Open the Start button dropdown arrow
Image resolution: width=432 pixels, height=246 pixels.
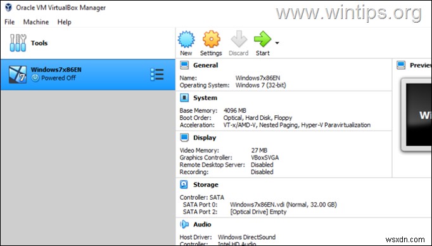[x=277, y=43]
